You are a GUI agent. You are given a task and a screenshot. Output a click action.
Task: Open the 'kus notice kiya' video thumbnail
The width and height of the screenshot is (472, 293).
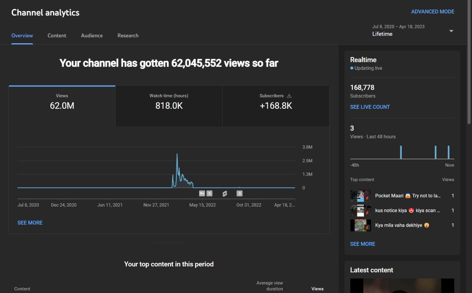coord(360,210)
